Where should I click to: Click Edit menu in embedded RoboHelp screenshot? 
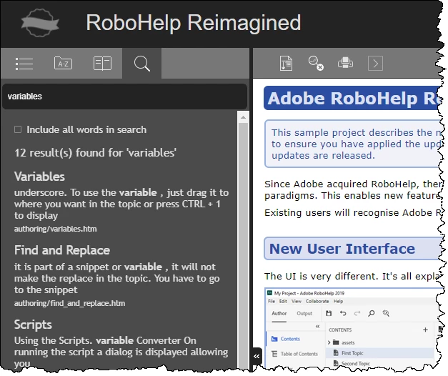[x=283, y=302]
